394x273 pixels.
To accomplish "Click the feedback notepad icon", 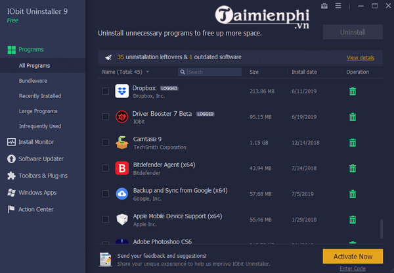I will (x=105, y=259).
